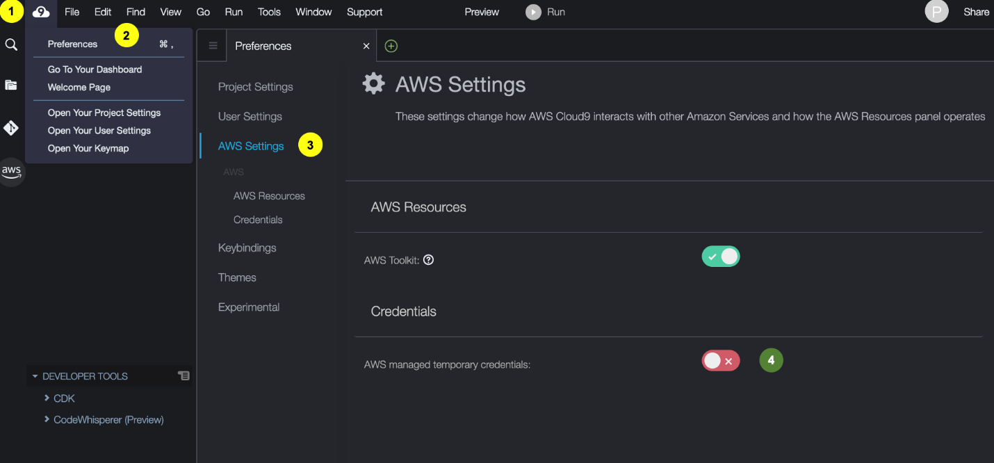The image size is (994, 463).
Task: Close the Preferences tab
Action: (x=366, y=45)
